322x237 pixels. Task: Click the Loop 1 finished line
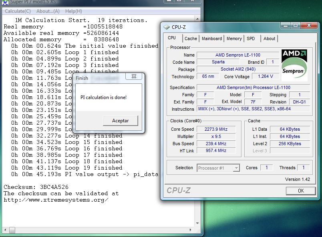click(x=65, y=52)
